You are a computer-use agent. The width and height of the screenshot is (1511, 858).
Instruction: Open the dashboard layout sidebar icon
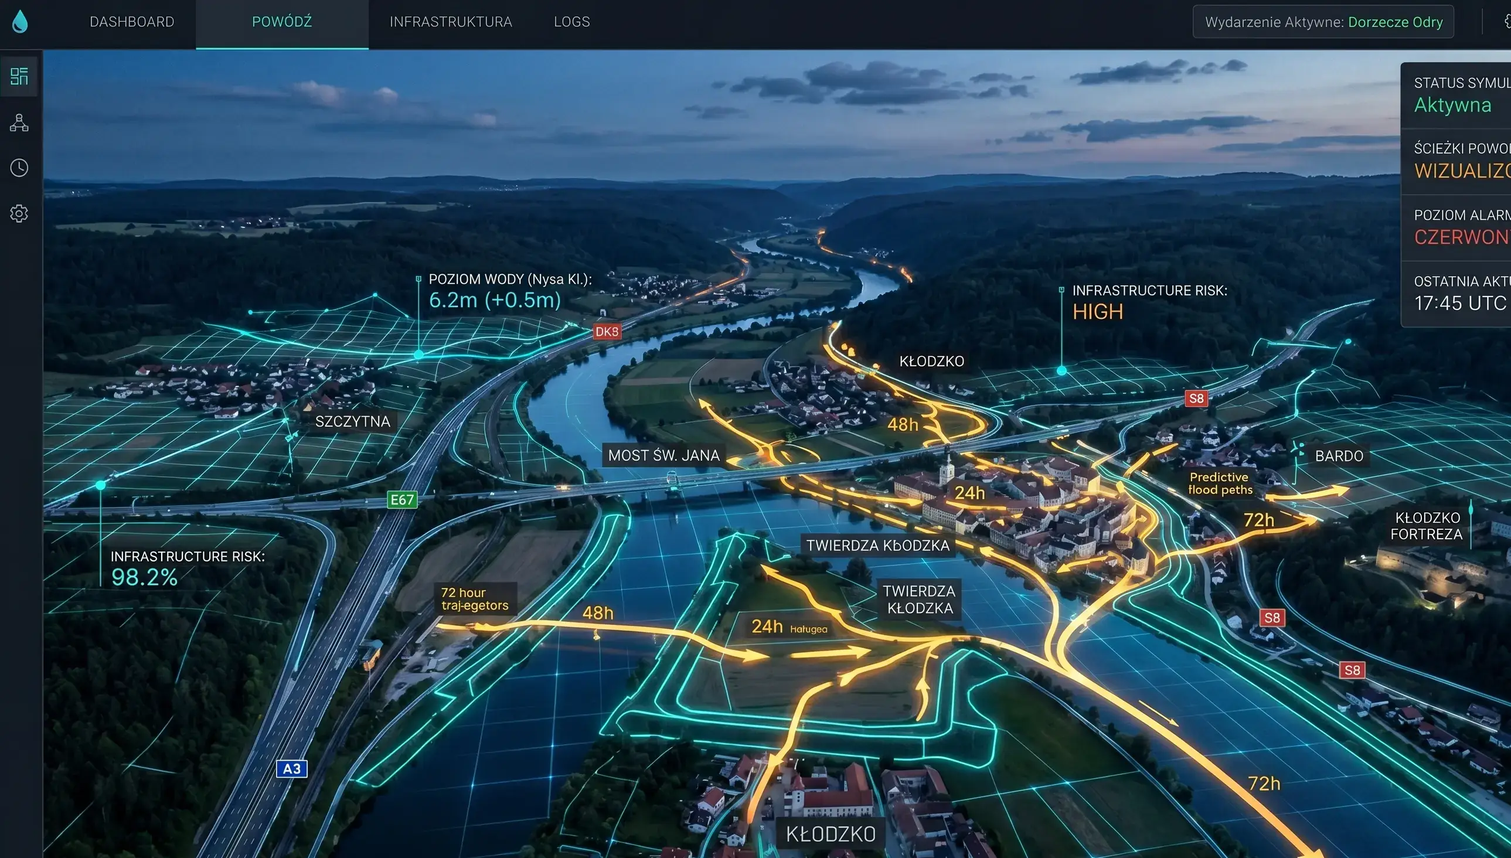click(x=19, y=76)
